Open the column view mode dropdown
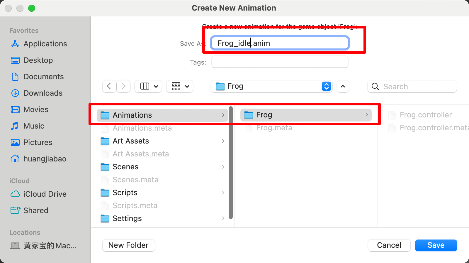 click(148, 86)
